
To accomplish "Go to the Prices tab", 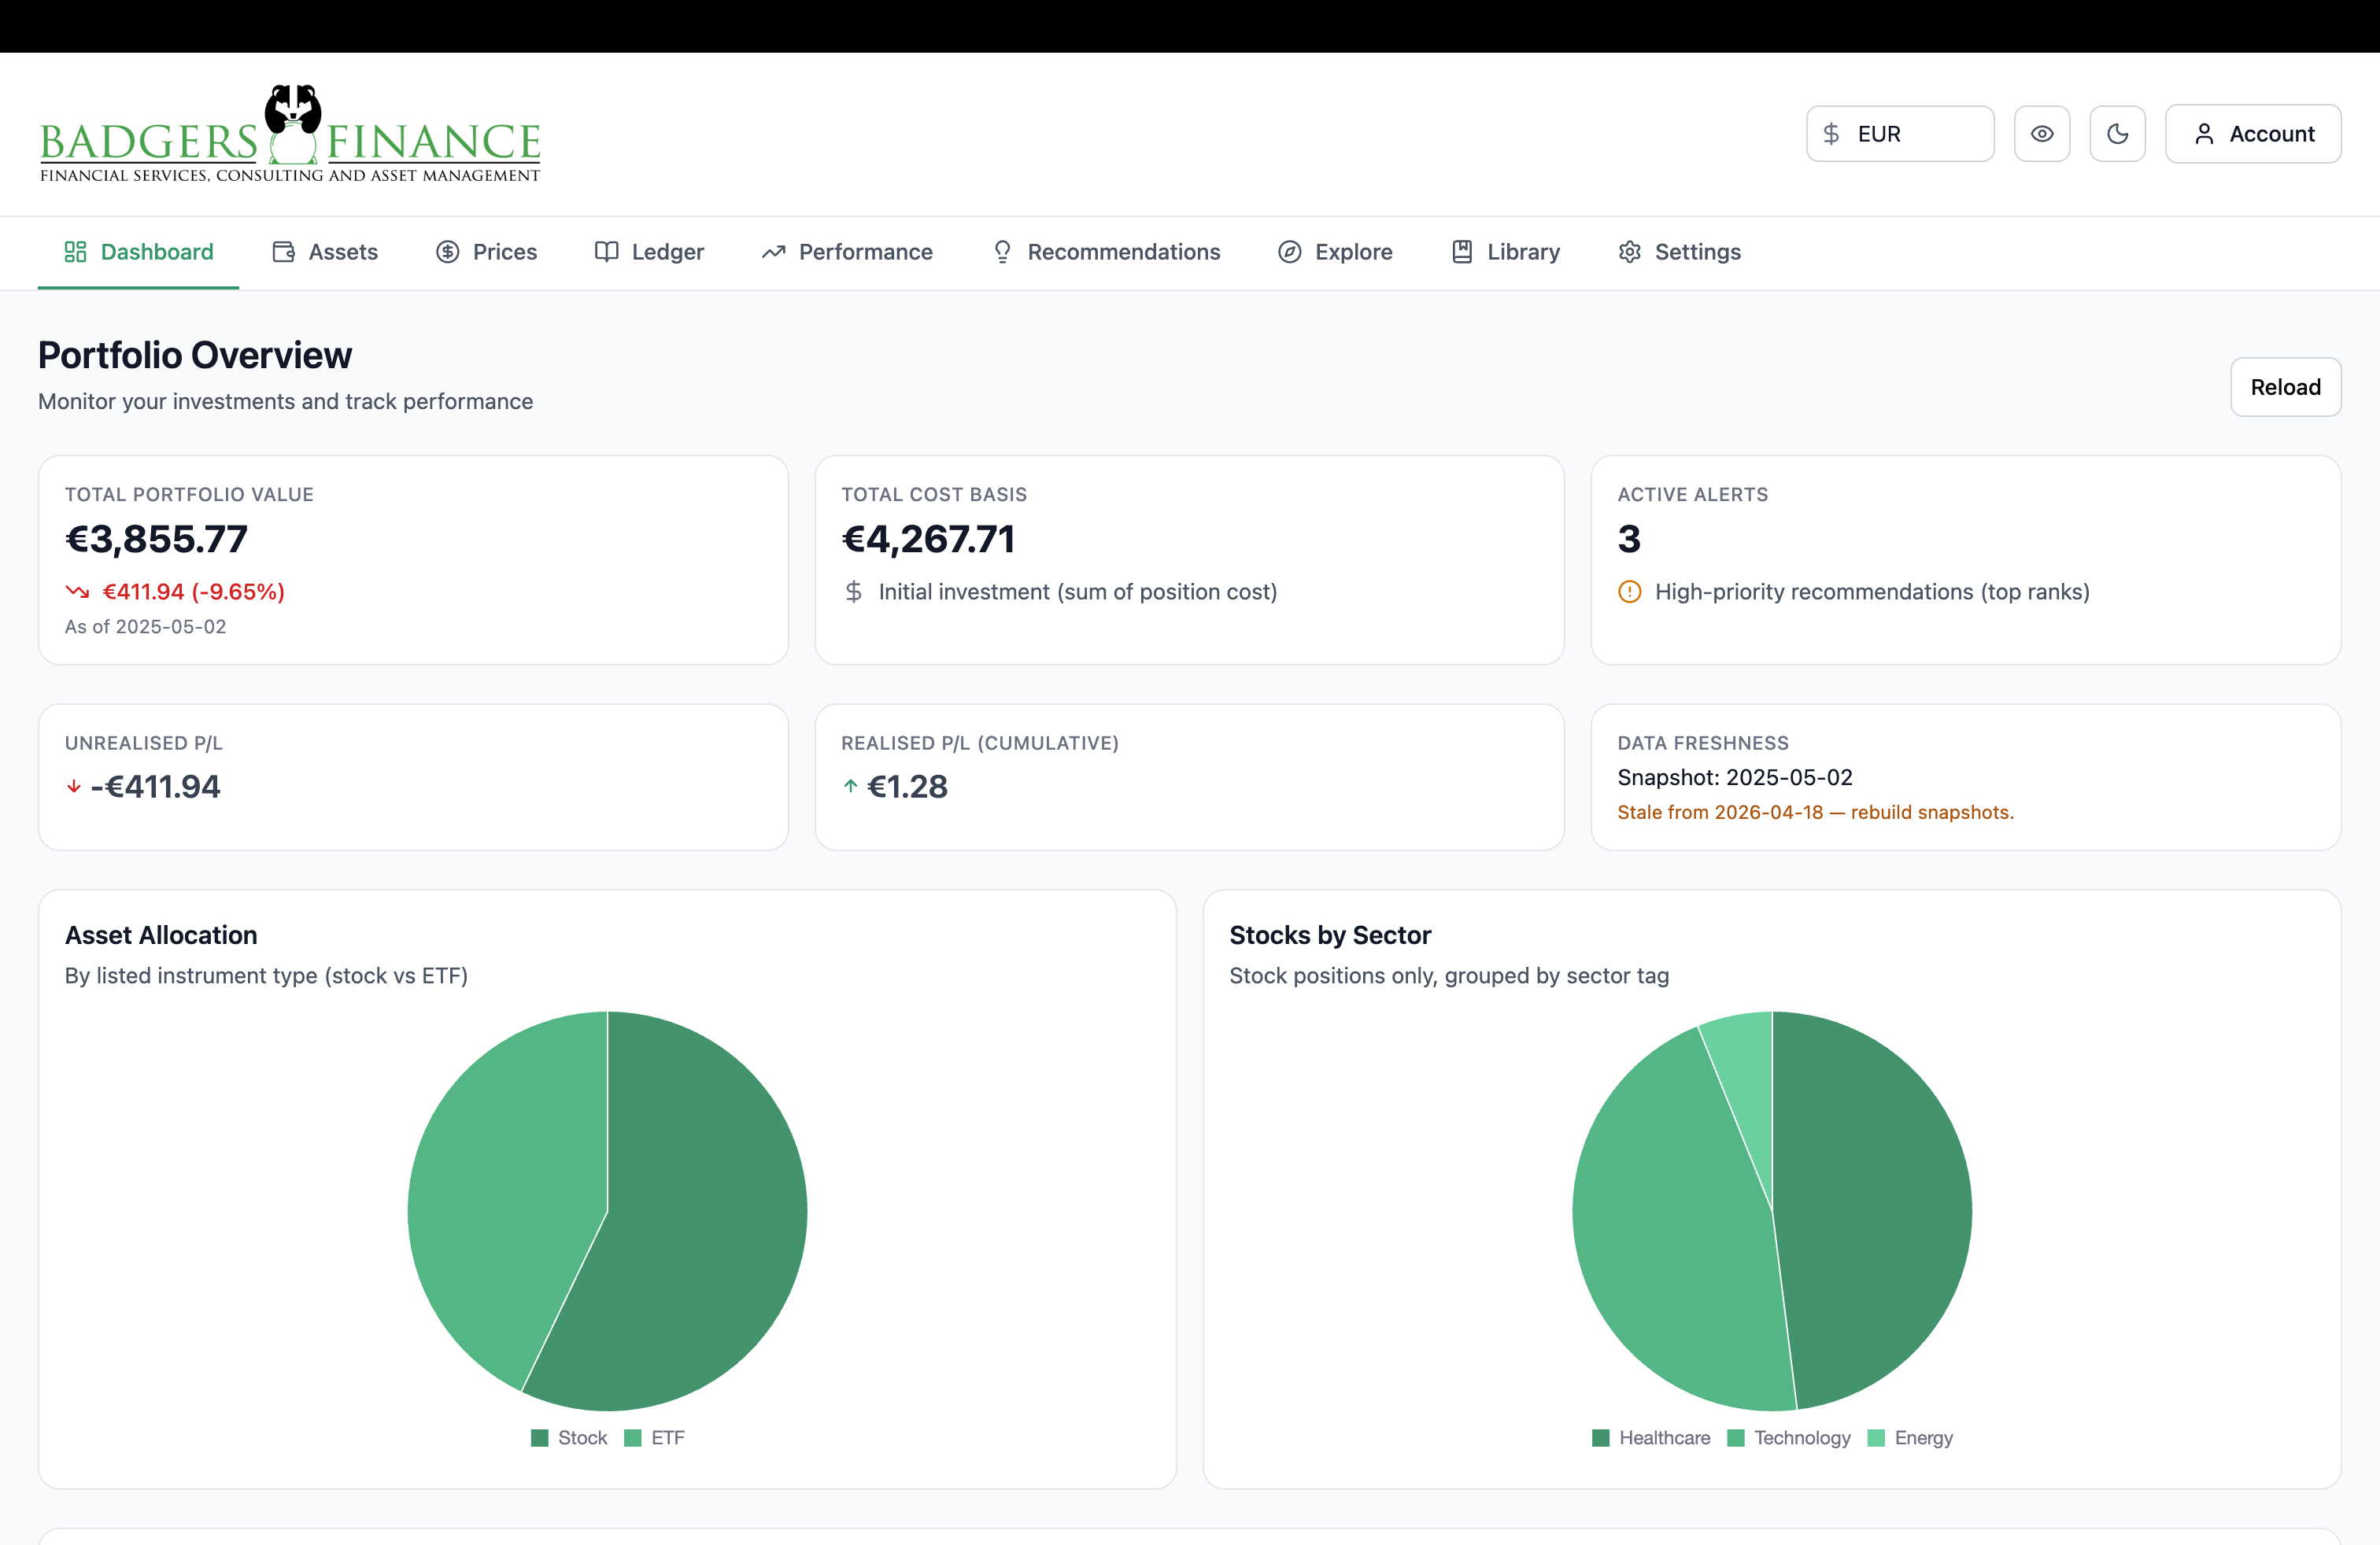I will pyautogui.click(x=487, y=252).
